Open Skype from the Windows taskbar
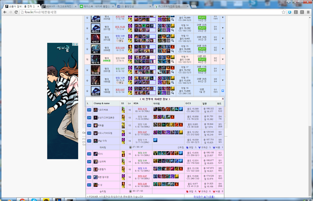Image resolution: width=313 pixels, height=201 pixels. point(34,200)
